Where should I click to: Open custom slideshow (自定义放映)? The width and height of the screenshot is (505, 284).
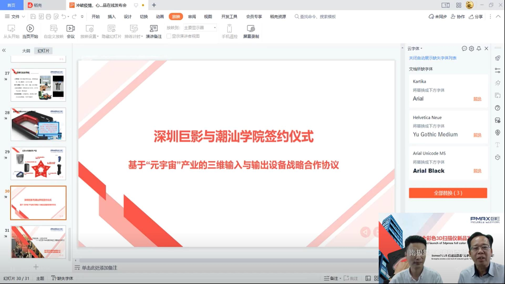[54, 31]
